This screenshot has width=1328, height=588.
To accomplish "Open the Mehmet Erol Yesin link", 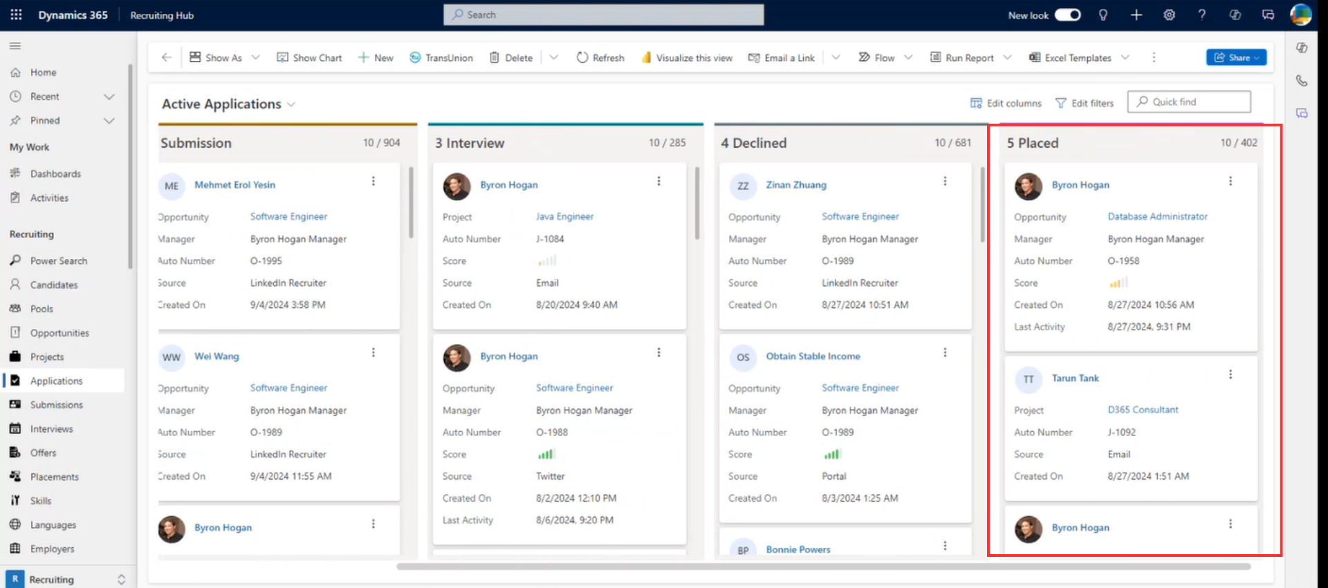I will coord(234,184).
